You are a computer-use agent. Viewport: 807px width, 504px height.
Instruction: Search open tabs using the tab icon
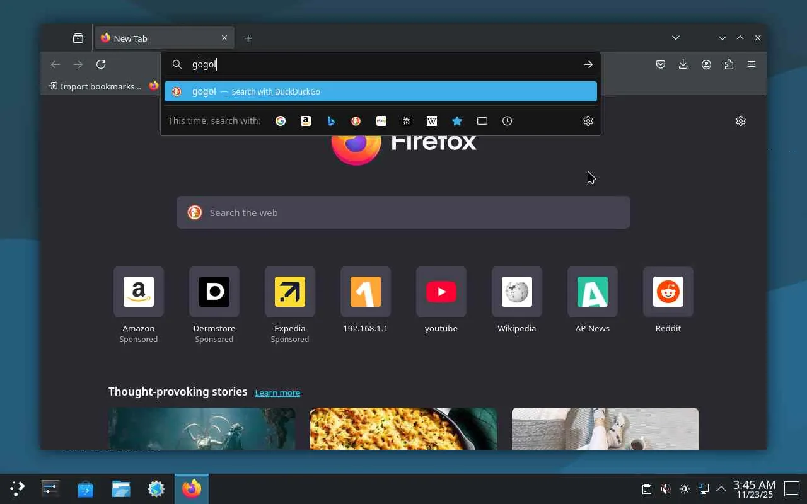tap(482, 121)
